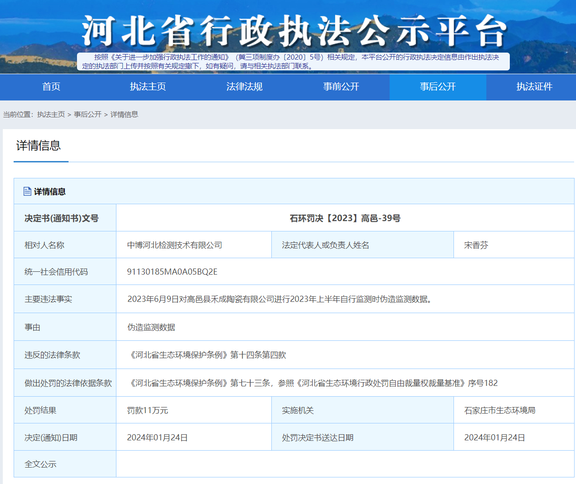The width and height of the screenshot is (576, 484).
Task: Select the 详情信息 page heading tab
Action: [39, 146]
